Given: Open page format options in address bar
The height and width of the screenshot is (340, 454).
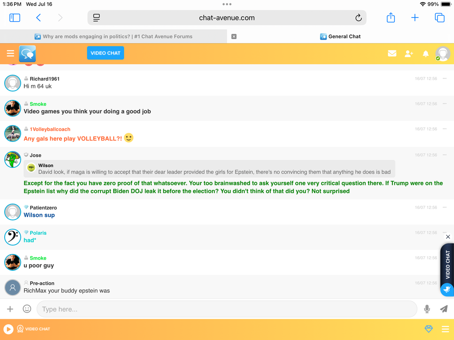Looking at the screenshot, I should click(x=97, y=17).
